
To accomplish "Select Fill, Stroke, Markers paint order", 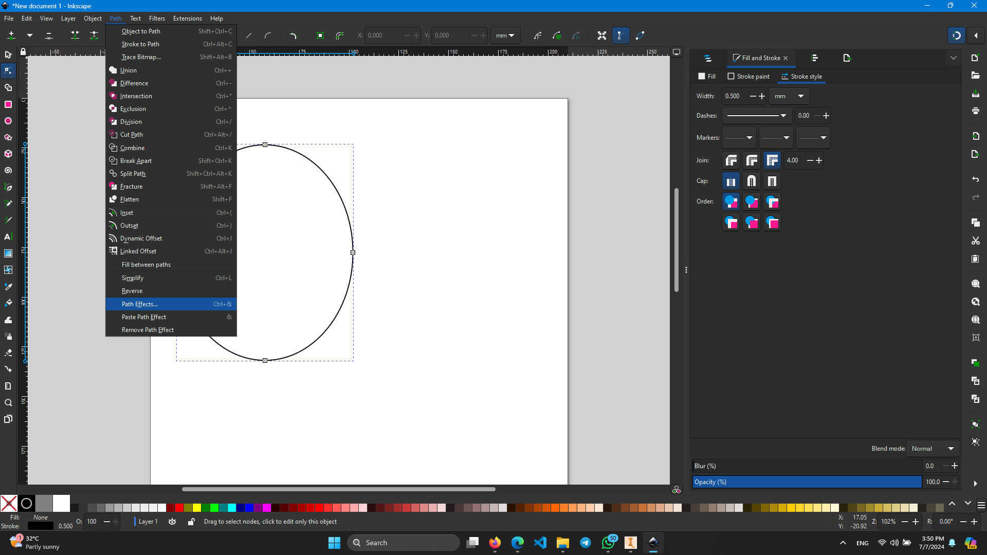I will click(x=731, y=201).
